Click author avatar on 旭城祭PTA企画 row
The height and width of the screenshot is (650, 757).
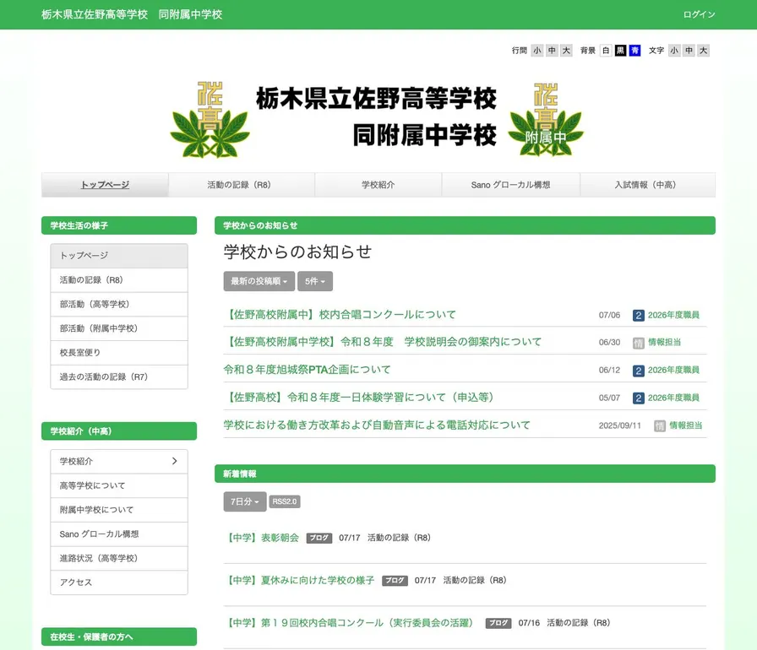click(x=638, y=371)
